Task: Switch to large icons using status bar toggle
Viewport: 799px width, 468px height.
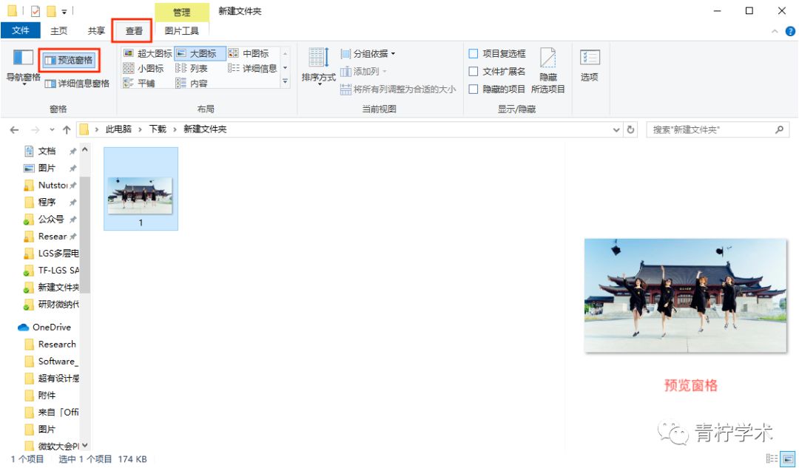Action: click(786, 459)
